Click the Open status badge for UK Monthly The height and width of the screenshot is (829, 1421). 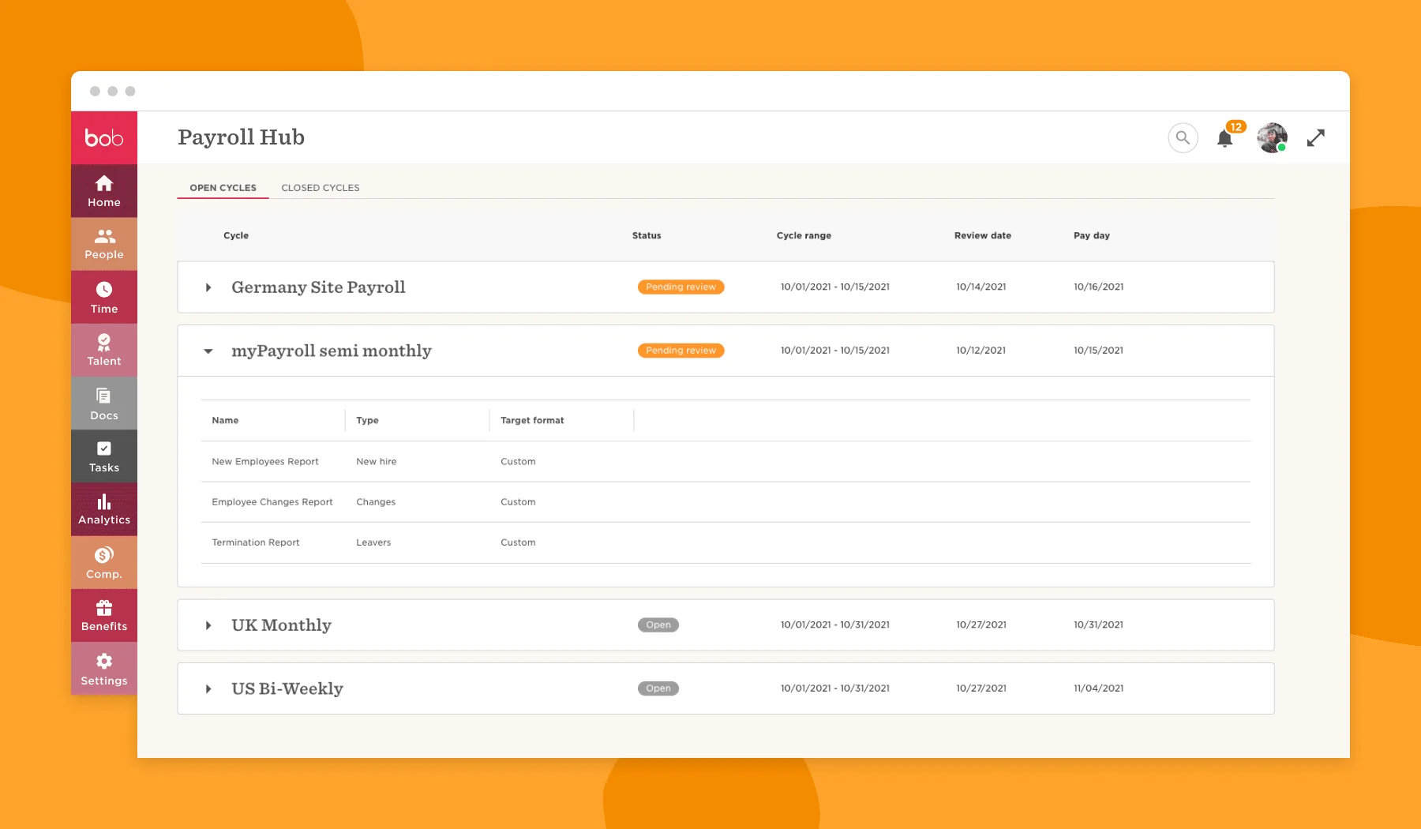pyautogui.click(x=658, y=625)
